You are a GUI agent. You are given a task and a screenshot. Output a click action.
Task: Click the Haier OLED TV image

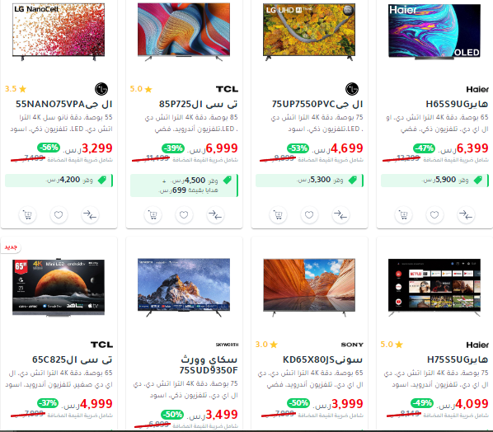(x=434, y=31)
